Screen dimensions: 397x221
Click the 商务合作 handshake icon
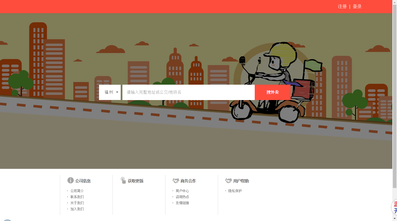(x=176, y=181)
